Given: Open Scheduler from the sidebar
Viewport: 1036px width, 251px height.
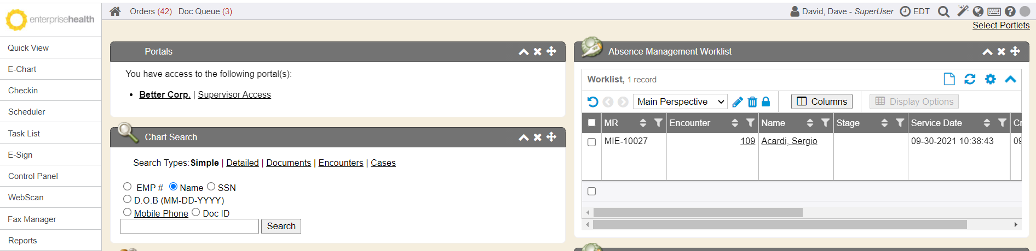Looking at the screenshot, I should [27, 112].
